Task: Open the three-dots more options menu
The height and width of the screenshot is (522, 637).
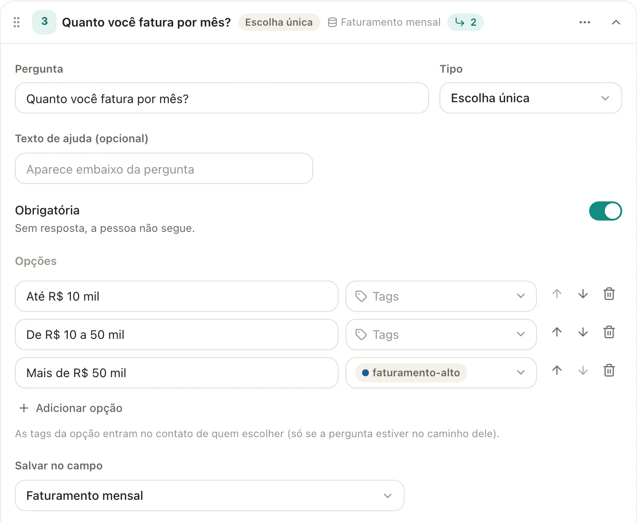Action: point(585,22)
